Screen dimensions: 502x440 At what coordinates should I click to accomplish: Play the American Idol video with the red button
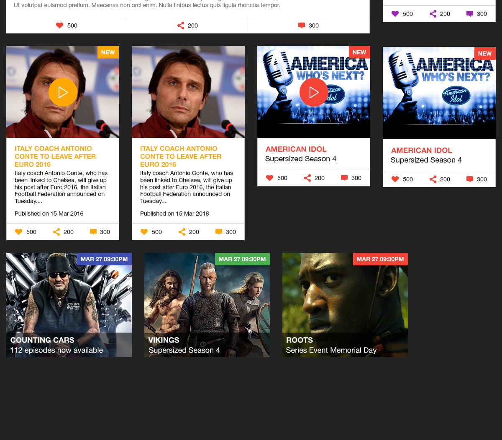pyautogui.click(x=314, y=92)
